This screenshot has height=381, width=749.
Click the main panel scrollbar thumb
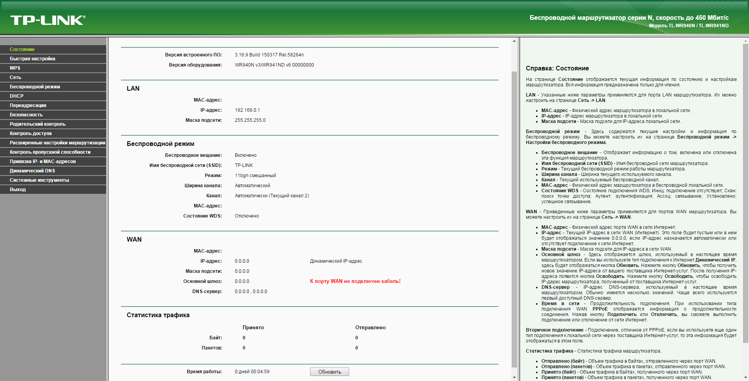pos(514,219)
